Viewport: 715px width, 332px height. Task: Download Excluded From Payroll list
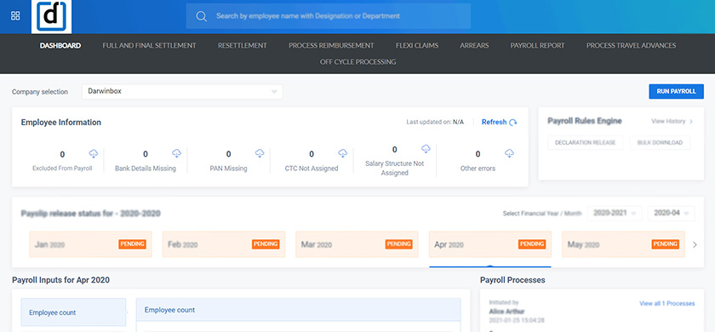(93, 153)
